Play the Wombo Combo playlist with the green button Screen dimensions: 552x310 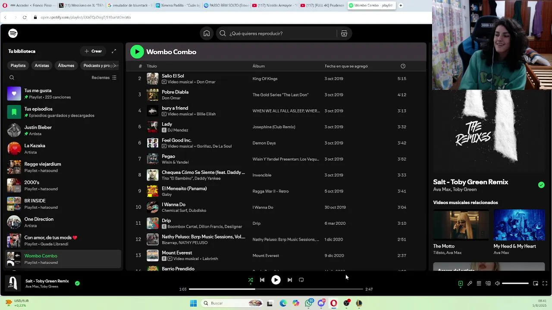click(x=137, y=52)
